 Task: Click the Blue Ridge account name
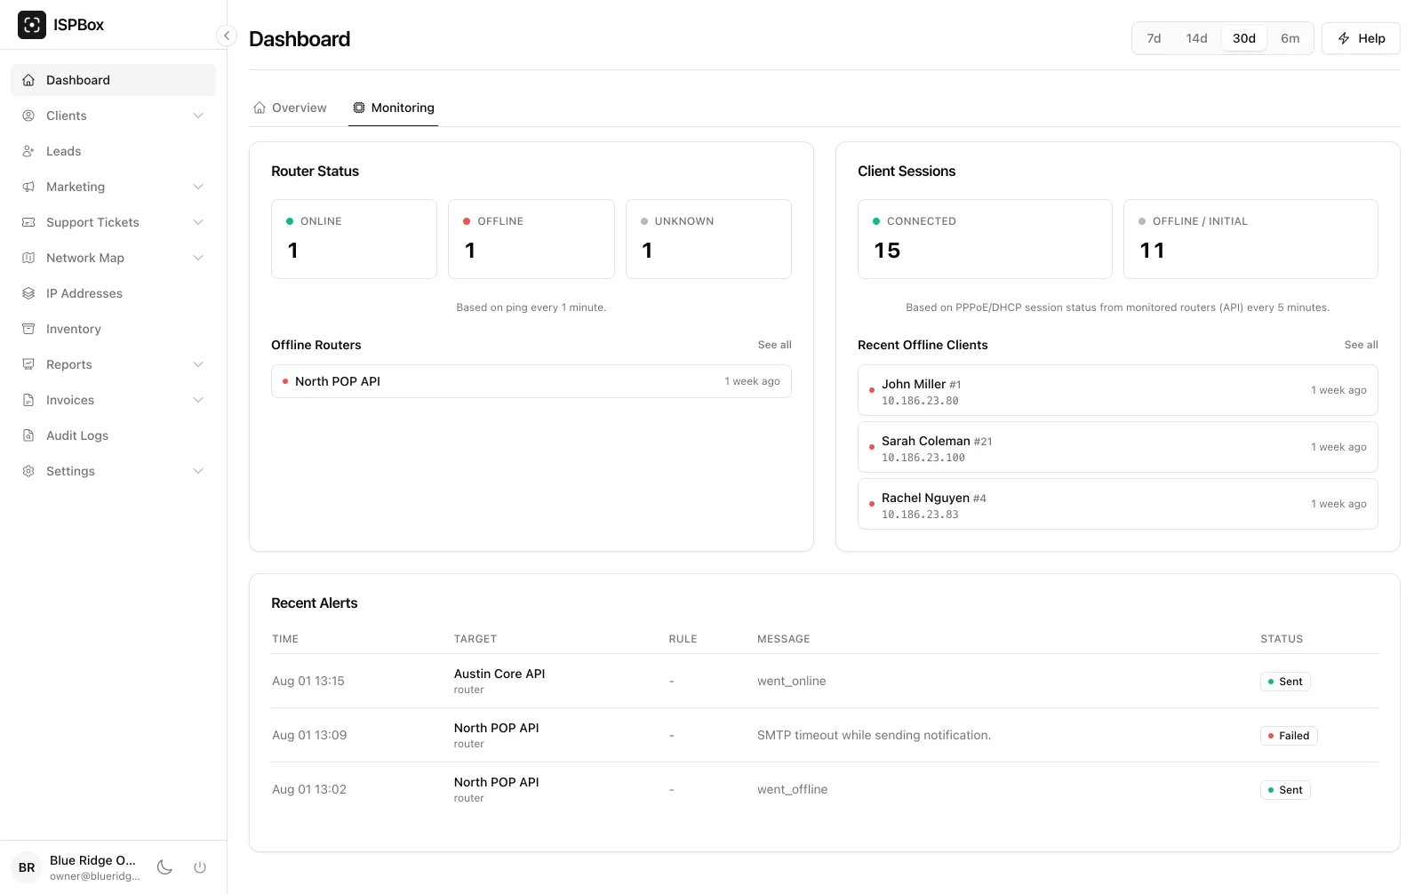click(x=92, y=860)
